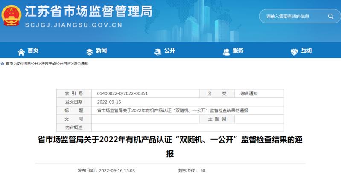Click the 标题 label cell
Screen dimensions: 341x178
[x=74, y=110]
